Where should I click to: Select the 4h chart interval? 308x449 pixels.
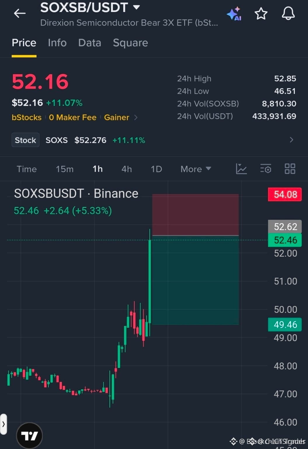(127, 169)
